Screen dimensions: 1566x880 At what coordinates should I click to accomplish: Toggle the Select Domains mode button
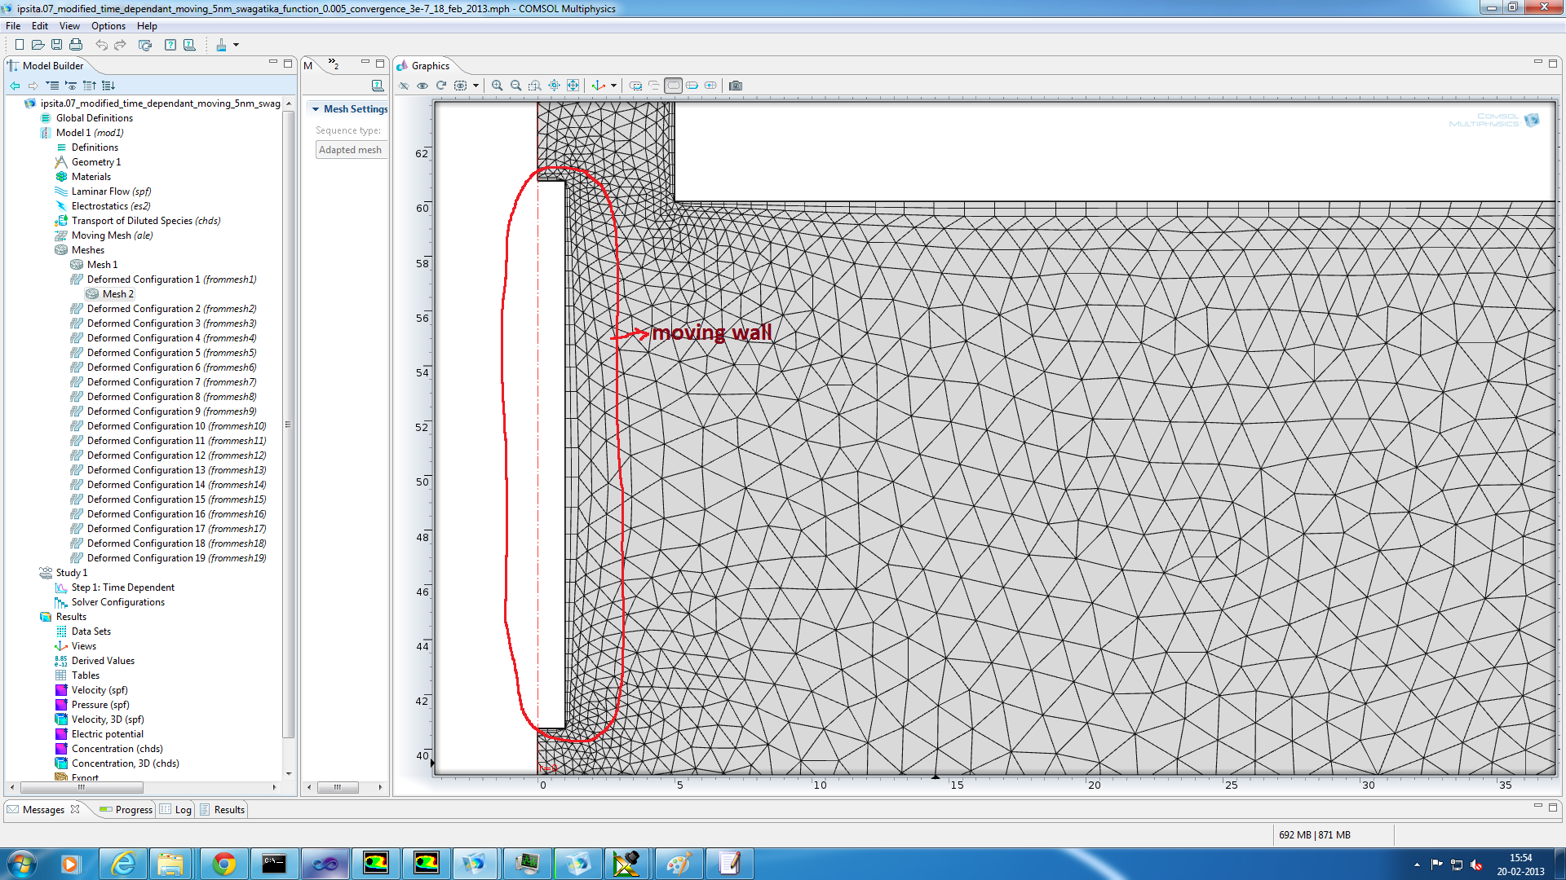pos(673,86)
